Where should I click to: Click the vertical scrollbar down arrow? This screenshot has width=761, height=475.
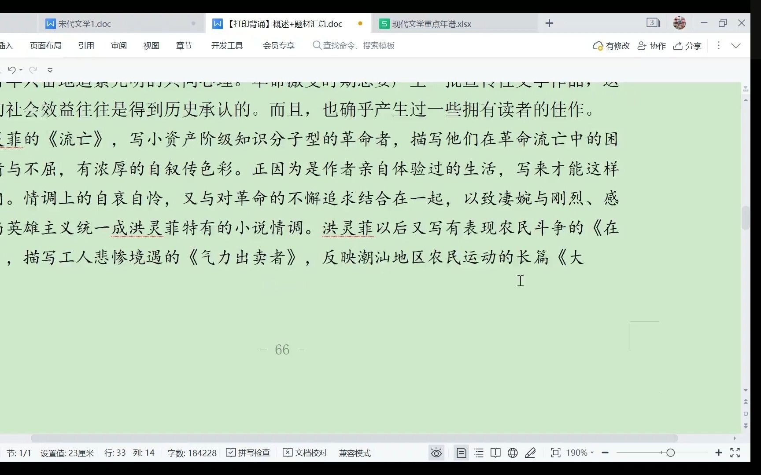[746, 390]
